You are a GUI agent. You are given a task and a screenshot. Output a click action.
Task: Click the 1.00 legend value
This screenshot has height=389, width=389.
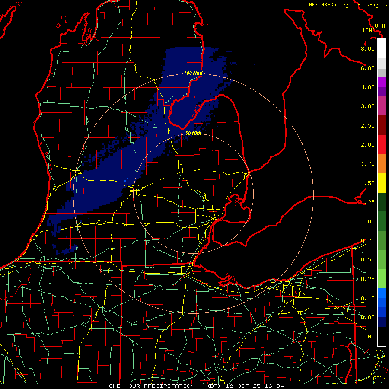click(x=368, y=222)
